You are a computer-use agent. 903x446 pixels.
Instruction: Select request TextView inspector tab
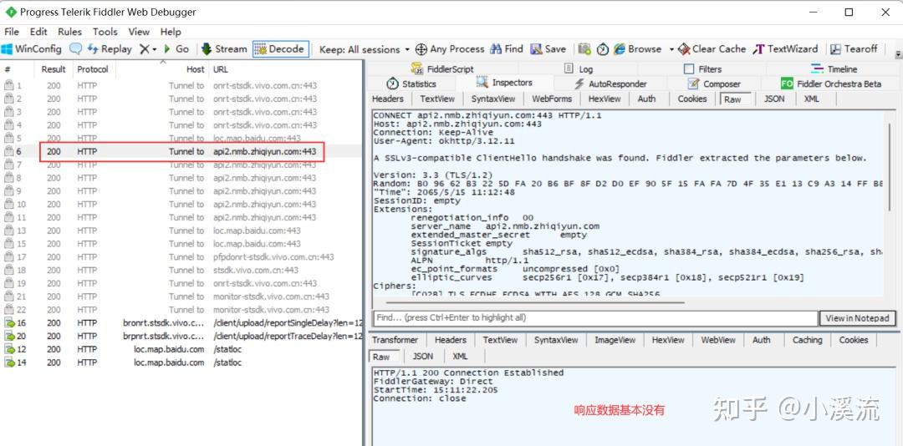tap(437, 99)
